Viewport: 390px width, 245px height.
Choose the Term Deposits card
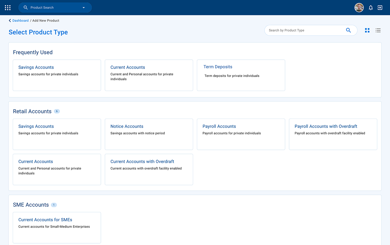click(x=241, y=75)
